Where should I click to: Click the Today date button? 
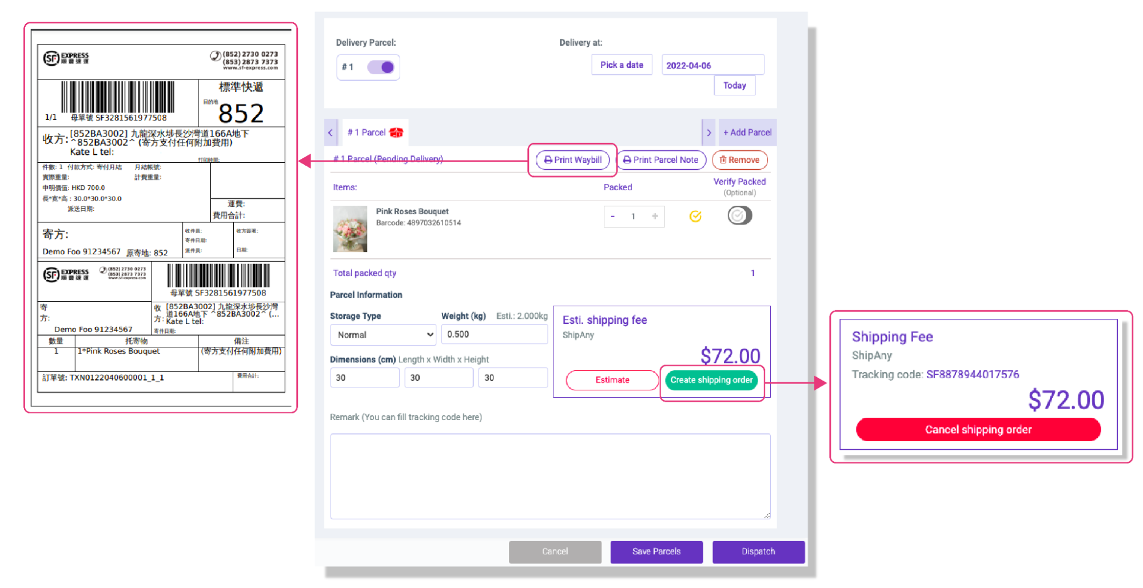[x=734, y=86]
